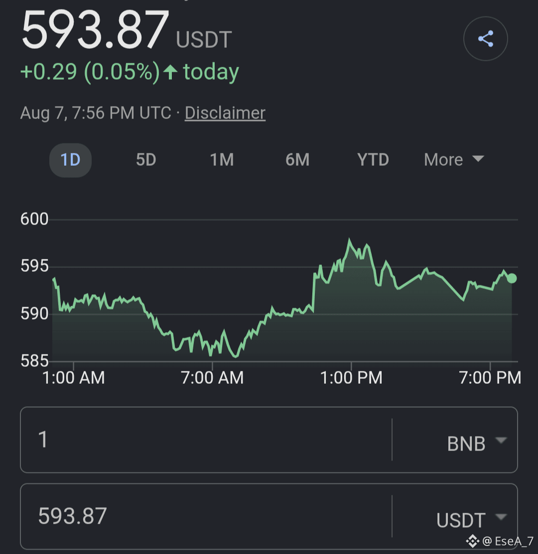Expand the More time range dropdown

point(454,160)
